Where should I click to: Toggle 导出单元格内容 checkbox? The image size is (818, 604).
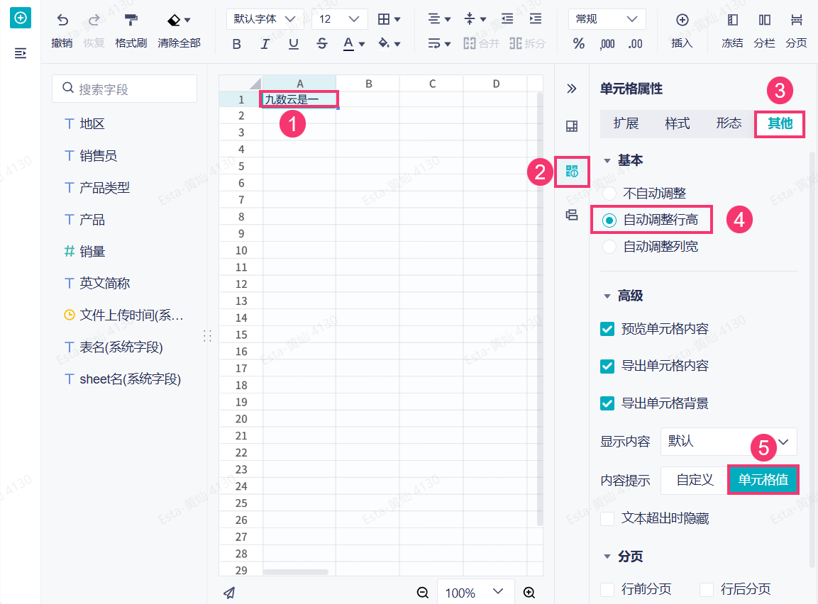[607, 366]
